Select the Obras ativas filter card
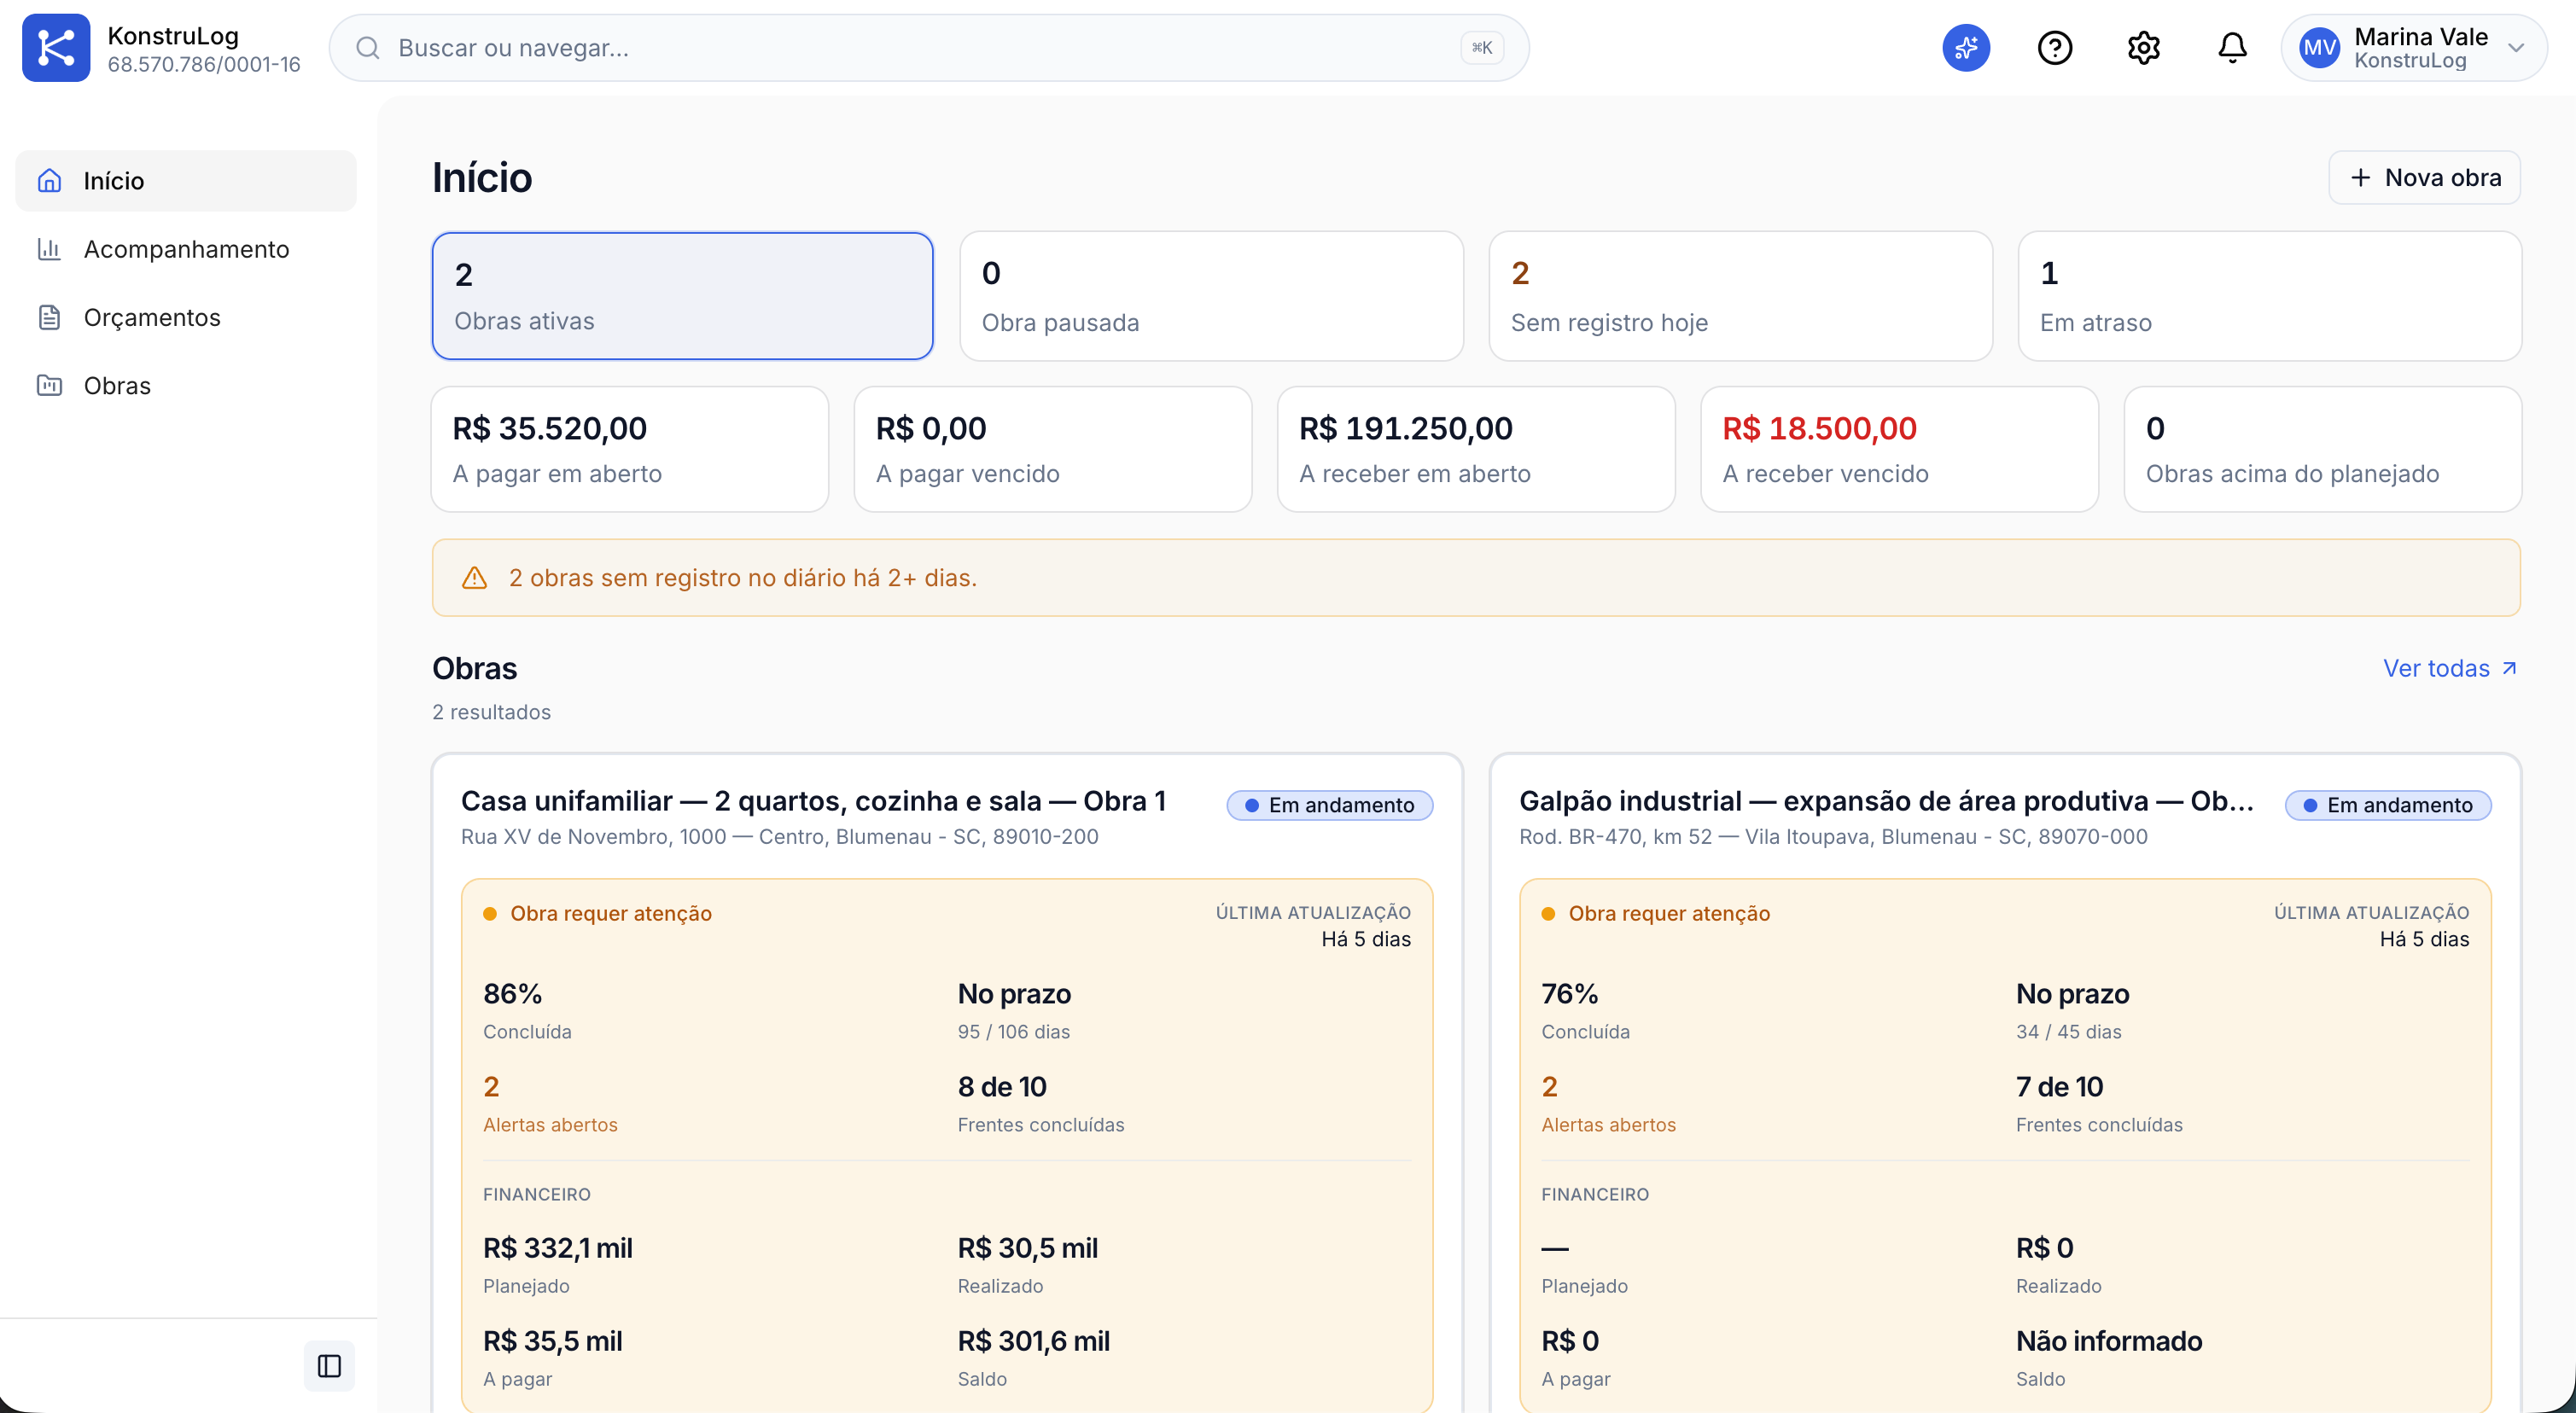 tap(682, 296)
